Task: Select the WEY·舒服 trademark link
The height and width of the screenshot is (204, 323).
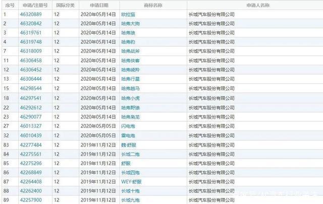Action: coord(131,182)
